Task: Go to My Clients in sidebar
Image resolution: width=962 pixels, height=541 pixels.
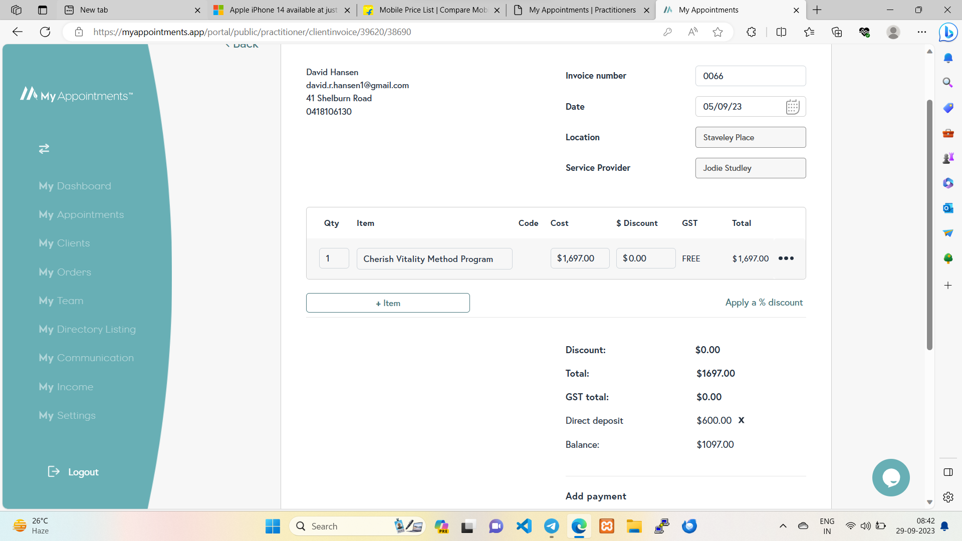Action: tap(64, 243)
